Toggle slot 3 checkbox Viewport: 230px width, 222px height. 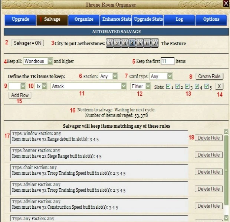[187, 87]
